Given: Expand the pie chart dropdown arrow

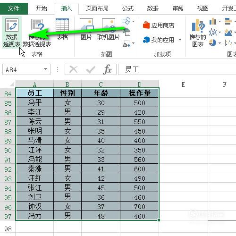Looking at the screenshot, I should [x=219, y=43].
